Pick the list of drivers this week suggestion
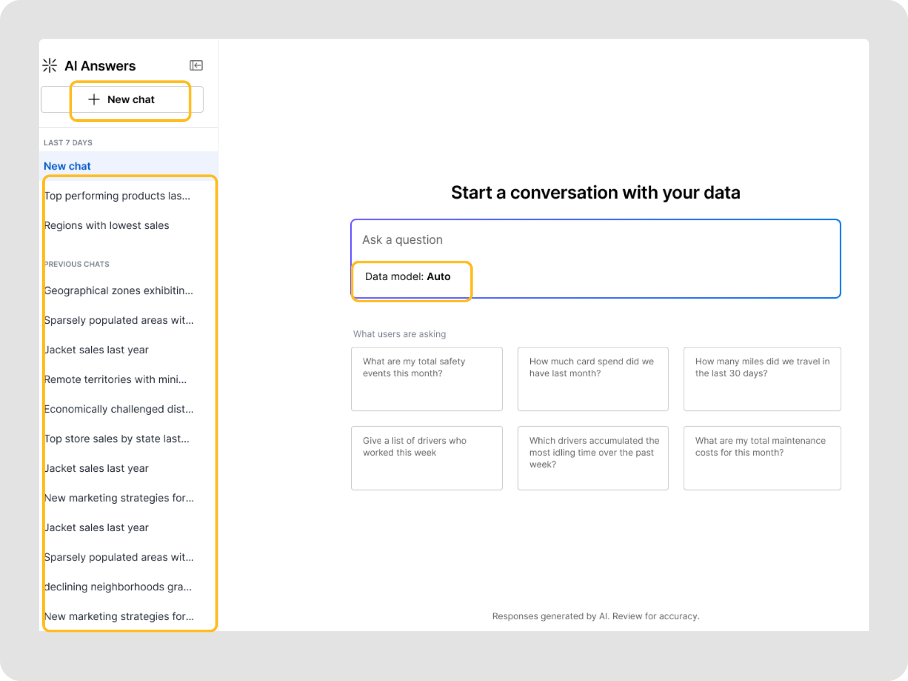The image size is (908, 681). coord(427,458)
